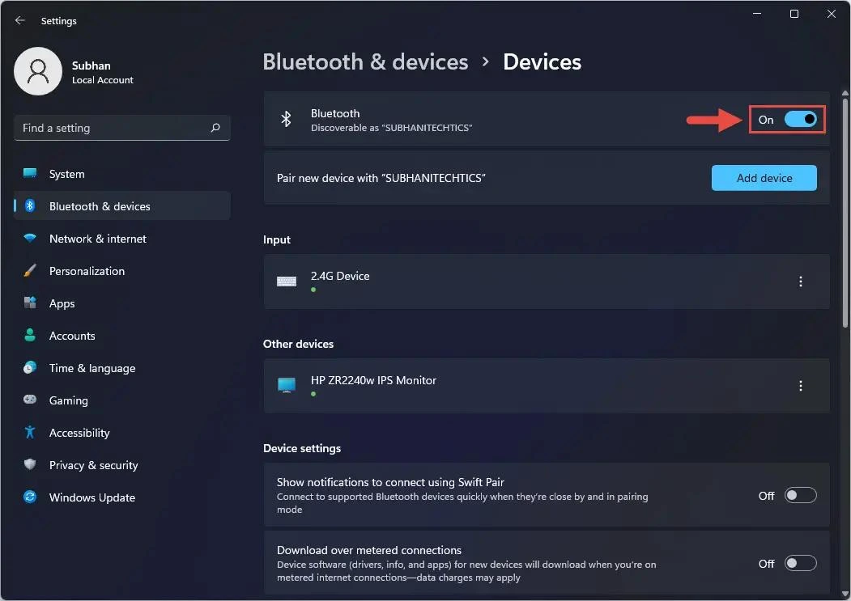Click Local Account label under Subhan
The height and width of the screenshot is (601, 851).
tap(103, 80)
